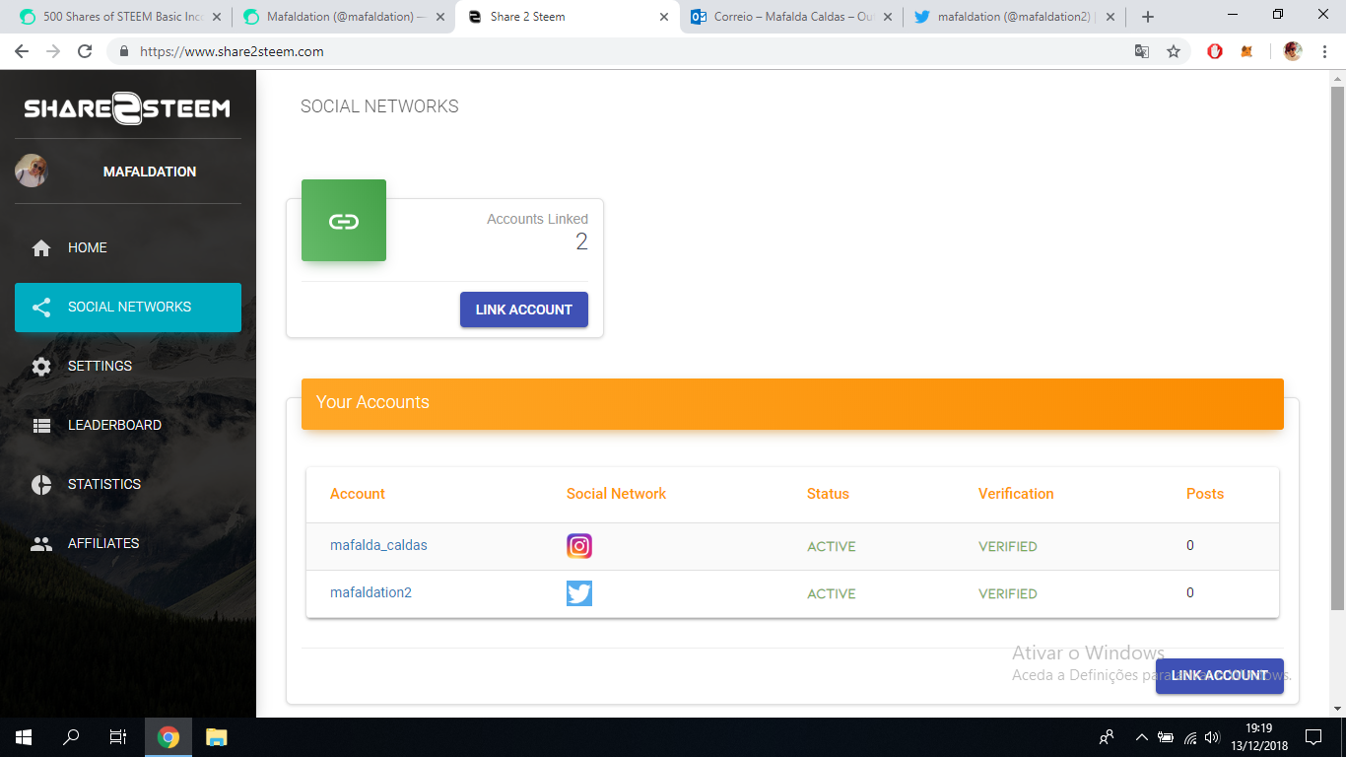
Task: Click the taskbar clock showing 19:19
Action: pos(1259,736)
